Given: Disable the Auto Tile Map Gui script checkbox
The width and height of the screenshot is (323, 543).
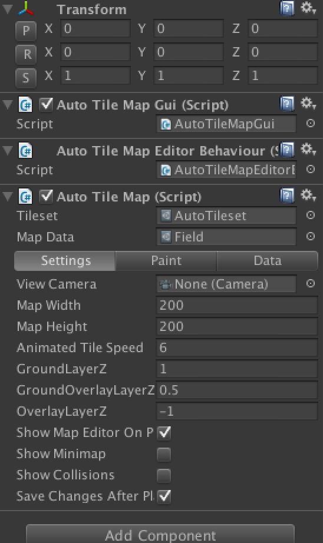Looking at the screenshot, I should 46,104.
